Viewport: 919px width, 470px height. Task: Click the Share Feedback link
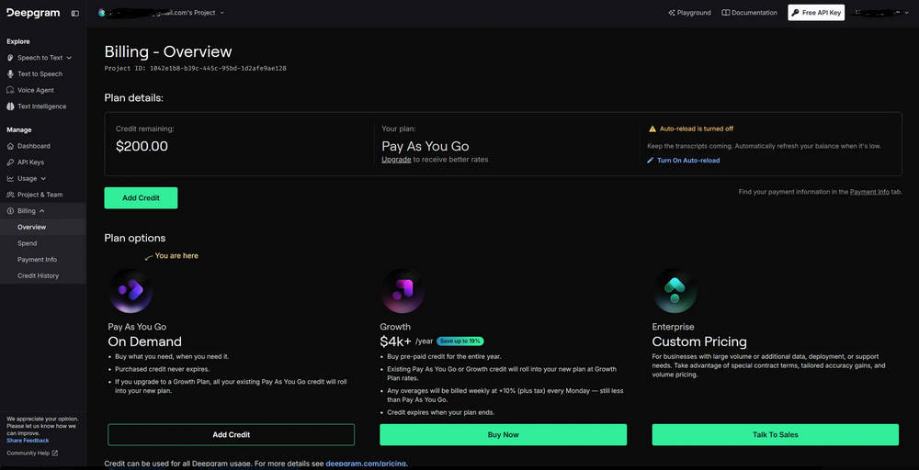(28, 440)
